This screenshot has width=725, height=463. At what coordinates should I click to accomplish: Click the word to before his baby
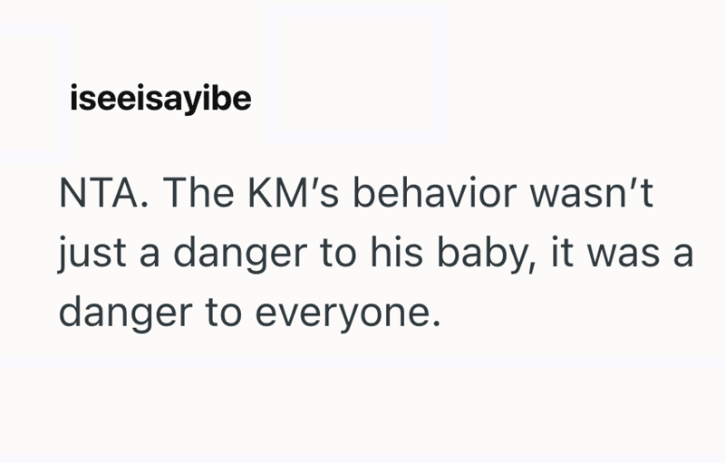338,254
